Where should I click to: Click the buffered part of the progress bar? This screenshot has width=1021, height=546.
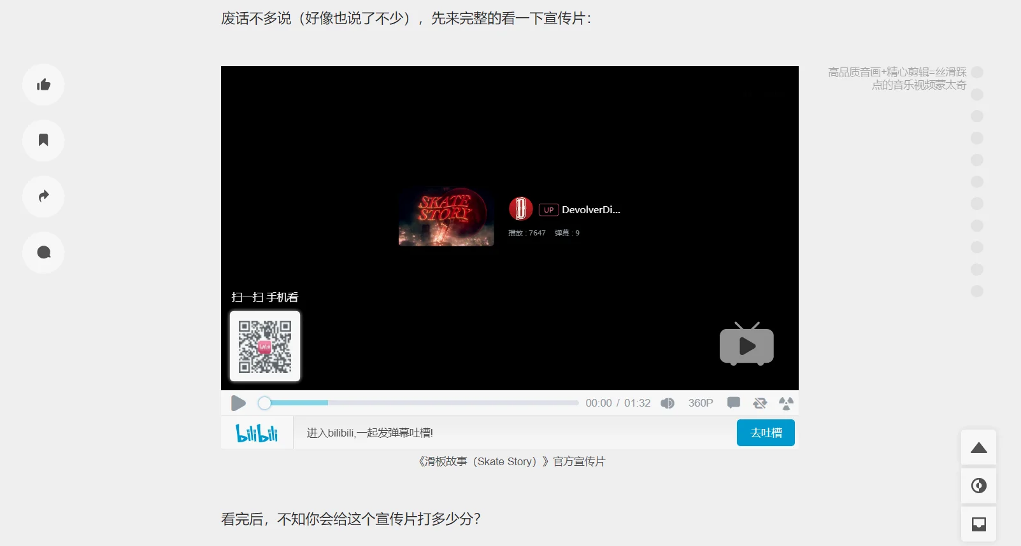299,403
